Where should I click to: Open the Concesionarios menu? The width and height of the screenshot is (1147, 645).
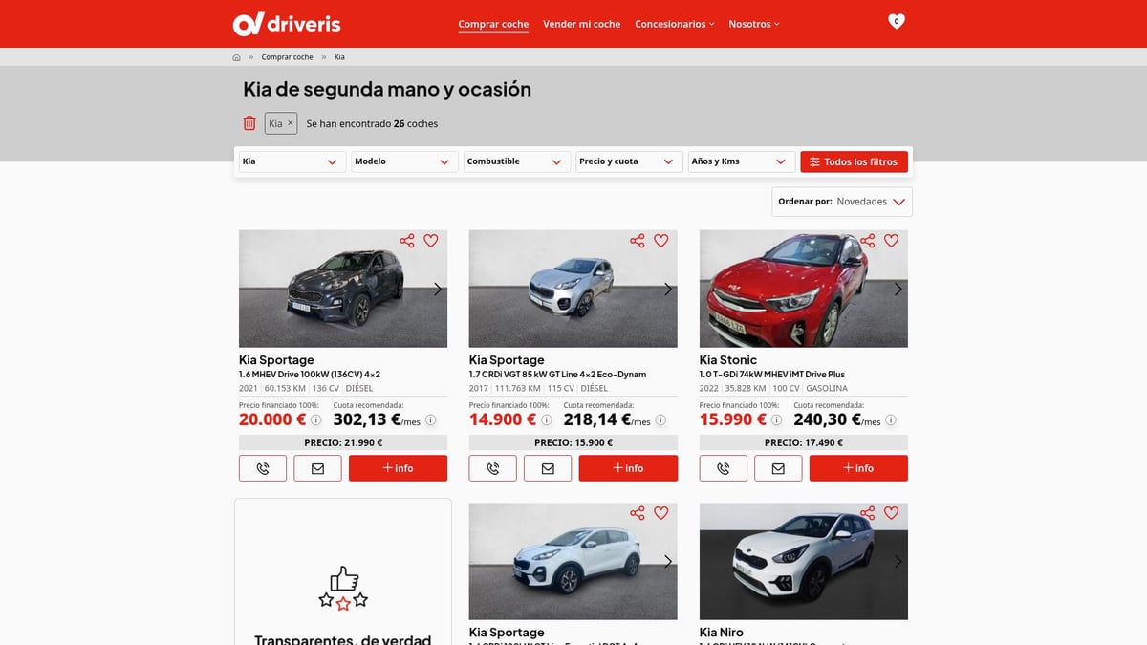click(x=674, y=24)
